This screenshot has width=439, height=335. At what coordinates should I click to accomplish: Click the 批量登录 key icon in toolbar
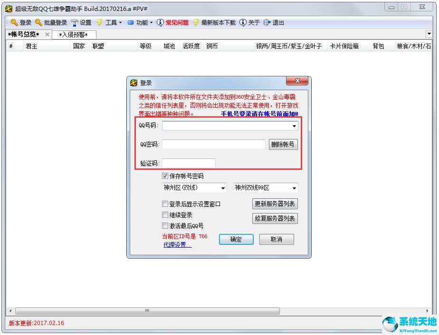click(38, 22)
